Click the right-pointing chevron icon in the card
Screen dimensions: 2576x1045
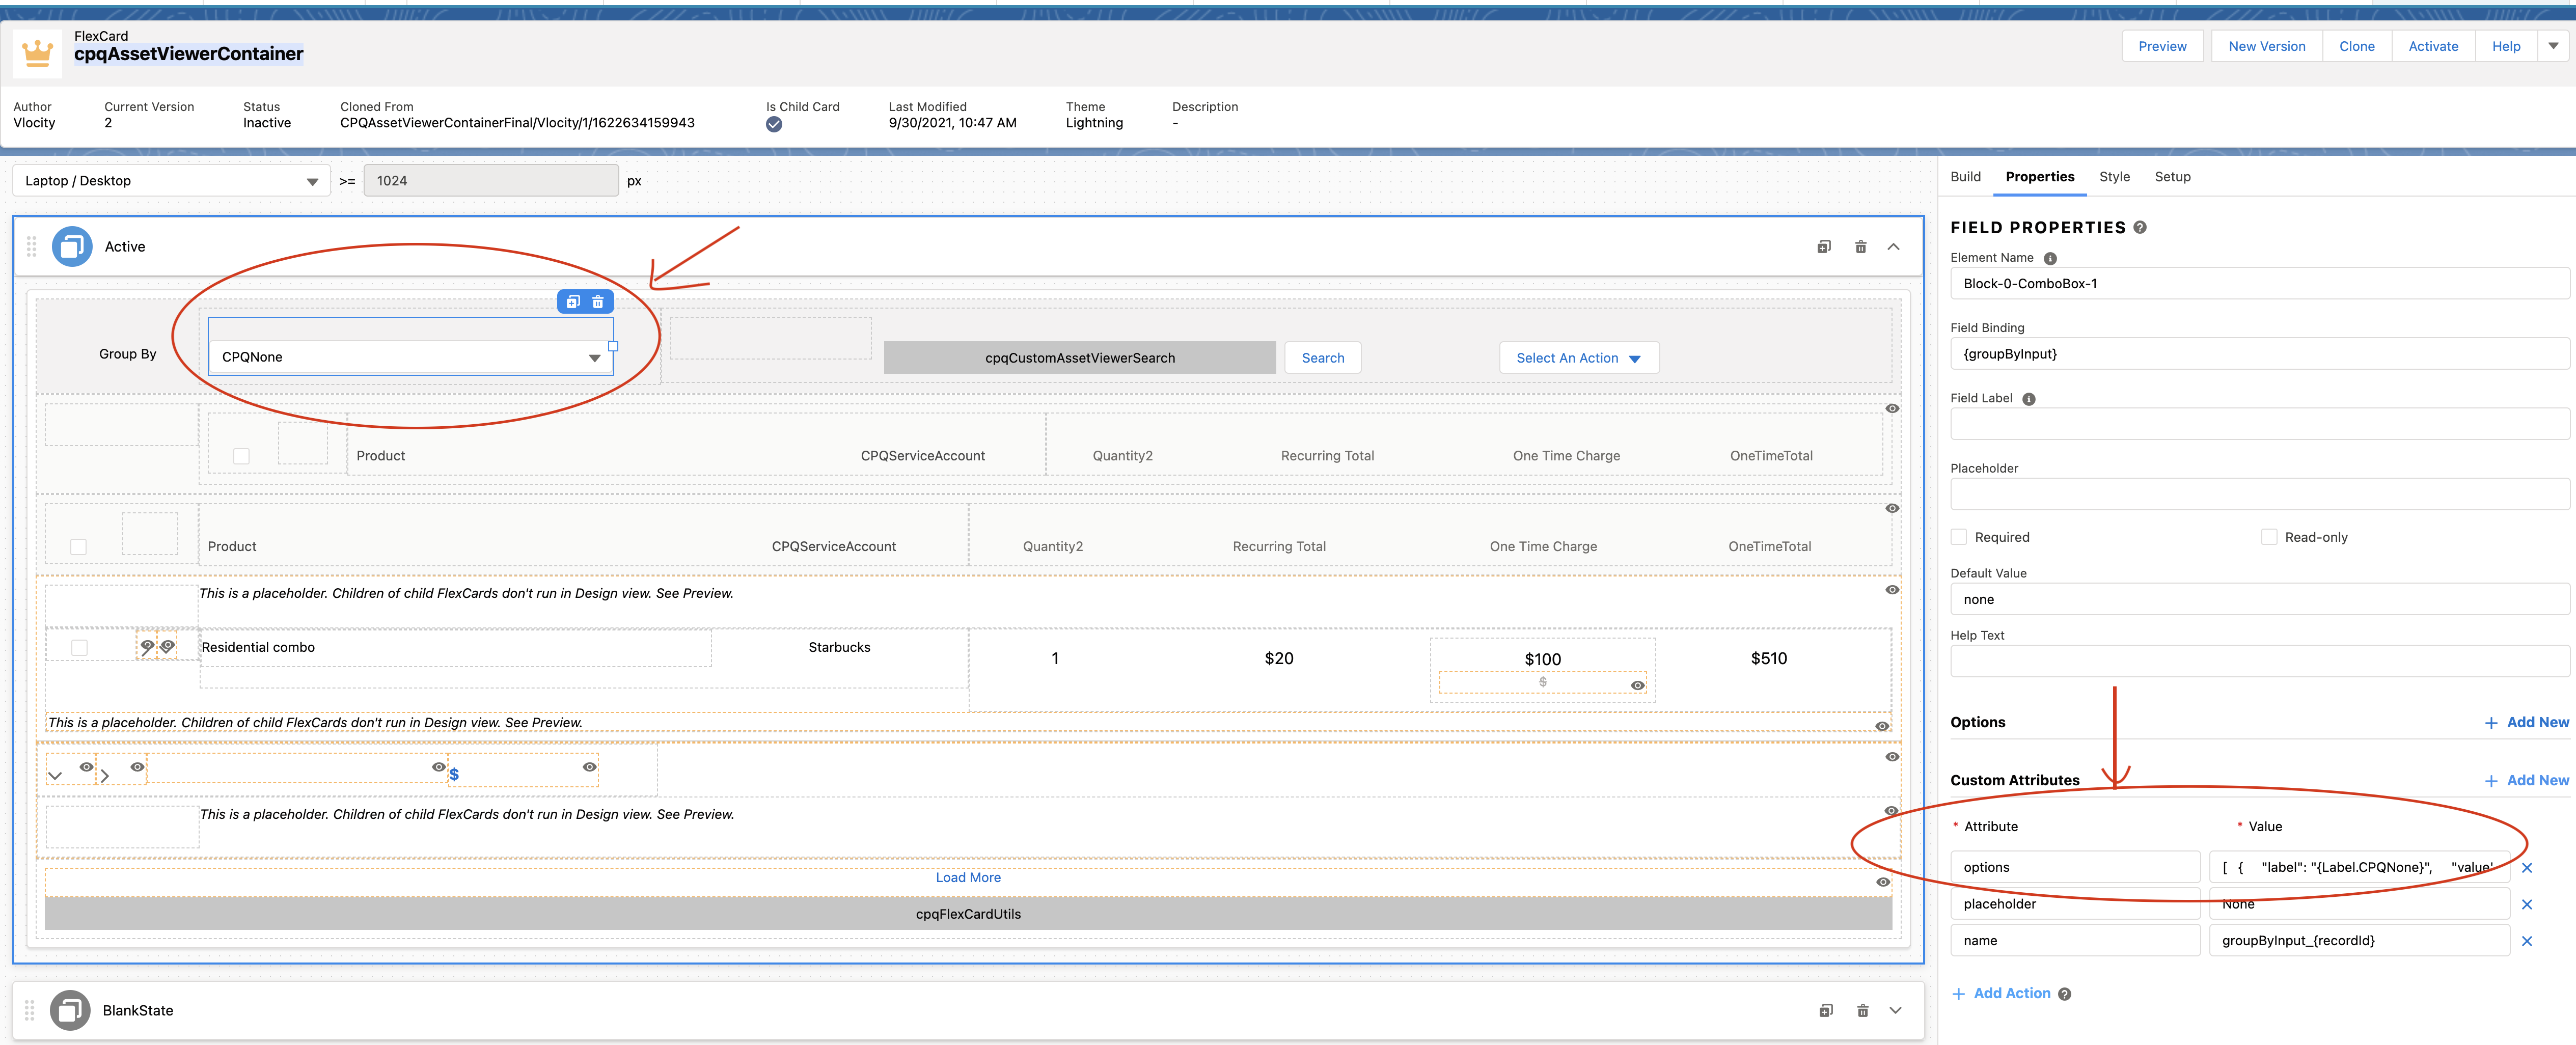105,775
